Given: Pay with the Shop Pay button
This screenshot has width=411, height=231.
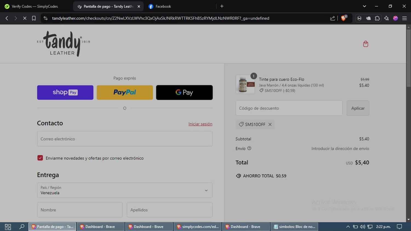Looking at the screenshot, I should click(x=65, y=92).
